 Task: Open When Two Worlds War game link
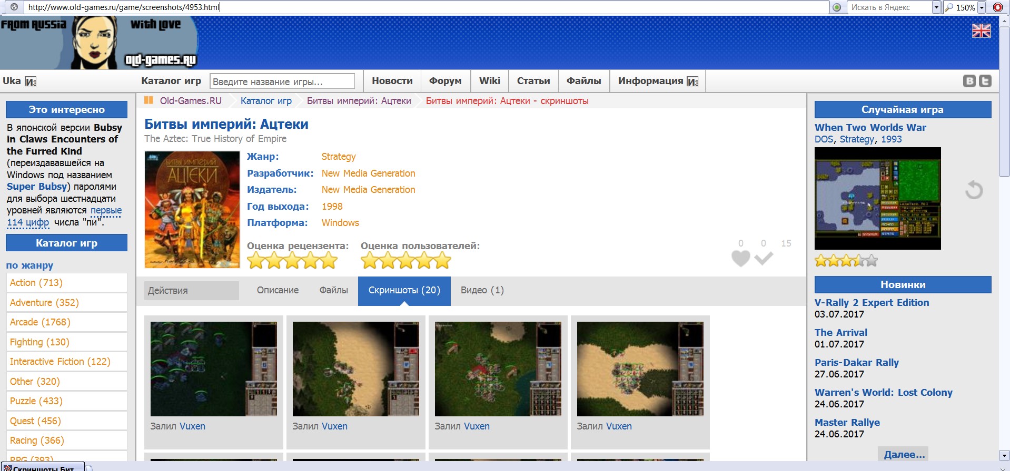point(870,127)
